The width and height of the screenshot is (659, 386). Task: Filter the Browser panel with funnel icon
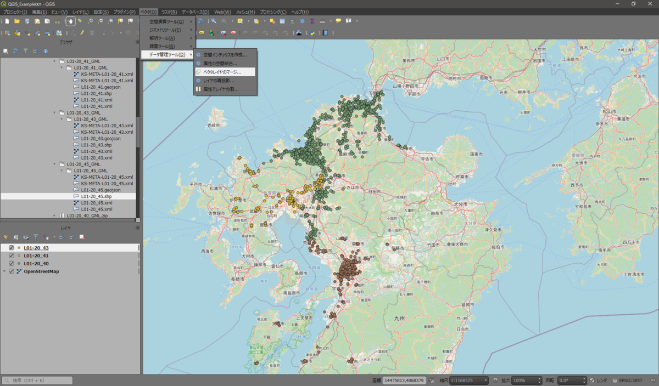(25, 51)
